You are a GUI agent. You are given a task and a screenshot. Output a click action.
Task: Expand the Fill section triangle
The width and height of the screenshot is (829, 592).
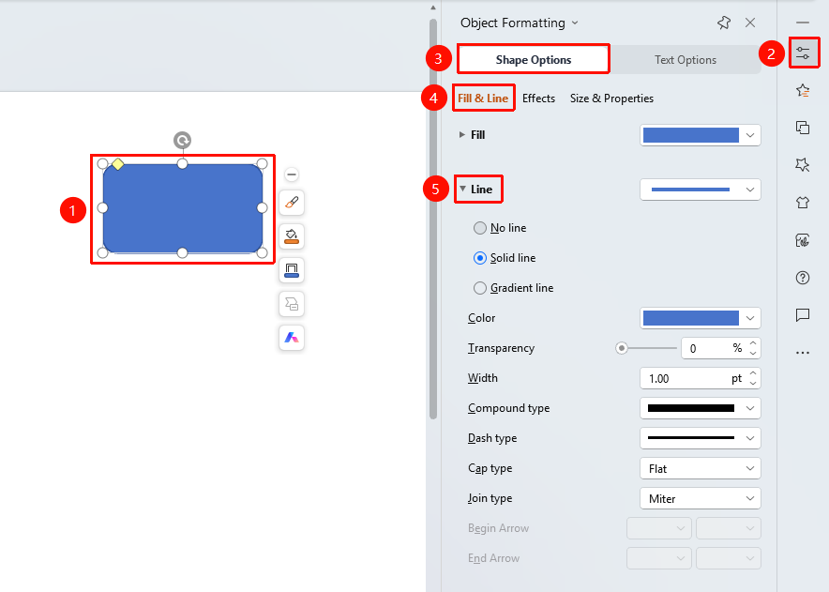(x=462, y=135)
